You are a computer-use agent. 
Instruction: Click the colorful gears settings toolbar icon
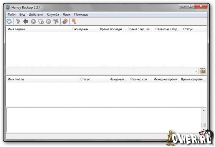tap(65, 21)
